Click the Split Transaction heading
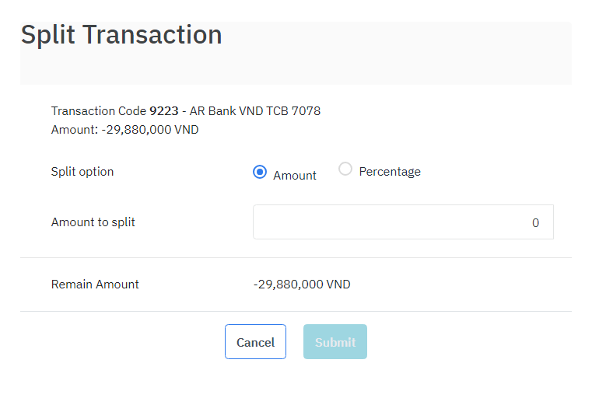 (x=121, y=35)
